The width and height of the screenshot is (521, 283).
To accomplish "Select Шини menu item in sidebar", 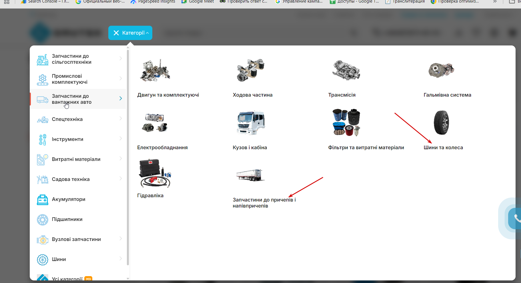I will pos(78,259).
